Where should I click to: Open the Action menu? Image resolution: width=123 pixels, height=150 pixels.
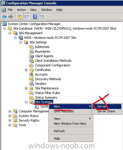pyautogui.click(x=21, y=10)
